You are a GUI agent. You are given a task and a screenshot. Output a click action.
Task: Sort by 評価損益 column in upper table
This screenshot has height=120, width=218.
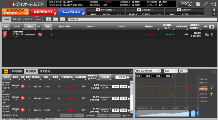click(x=149, y=27)
